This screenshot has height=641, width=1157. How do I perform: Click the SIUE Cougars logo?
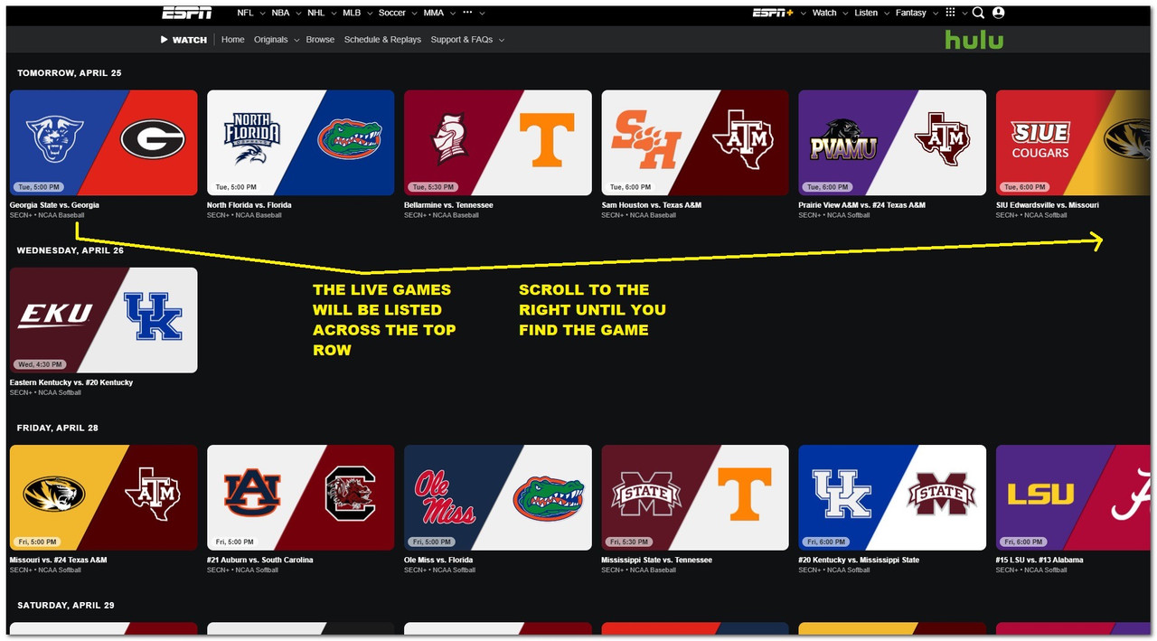click(x=1039, y=140)
